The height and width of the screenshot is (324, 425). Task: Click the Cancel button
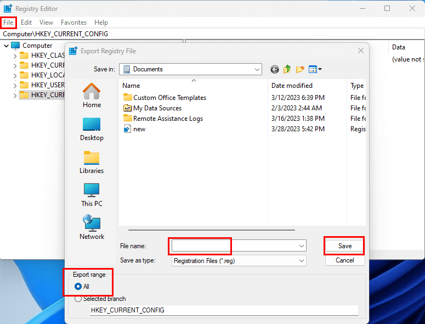click(345, 260)
